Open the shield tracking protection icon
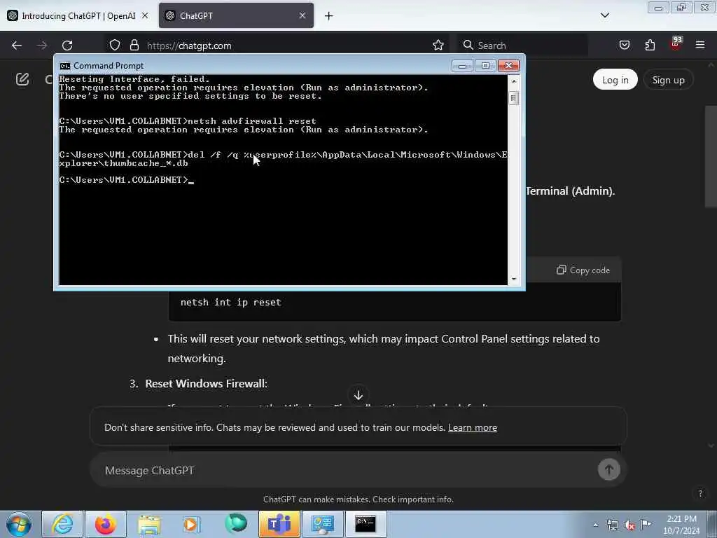Screen dimensions: 717x538 click(x=115, y=46)
